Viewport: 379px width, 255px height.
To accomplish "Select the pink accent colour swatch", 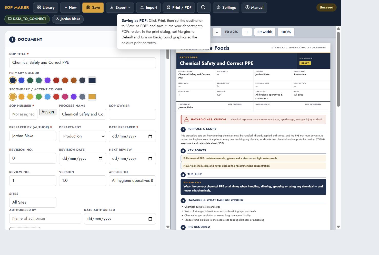I will (65, 97).
